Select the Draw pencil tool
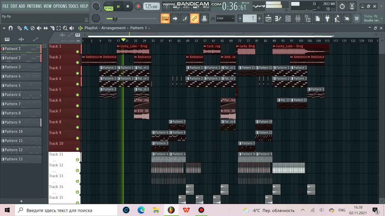The image size is (385, 216). click(x=20, y=28)
